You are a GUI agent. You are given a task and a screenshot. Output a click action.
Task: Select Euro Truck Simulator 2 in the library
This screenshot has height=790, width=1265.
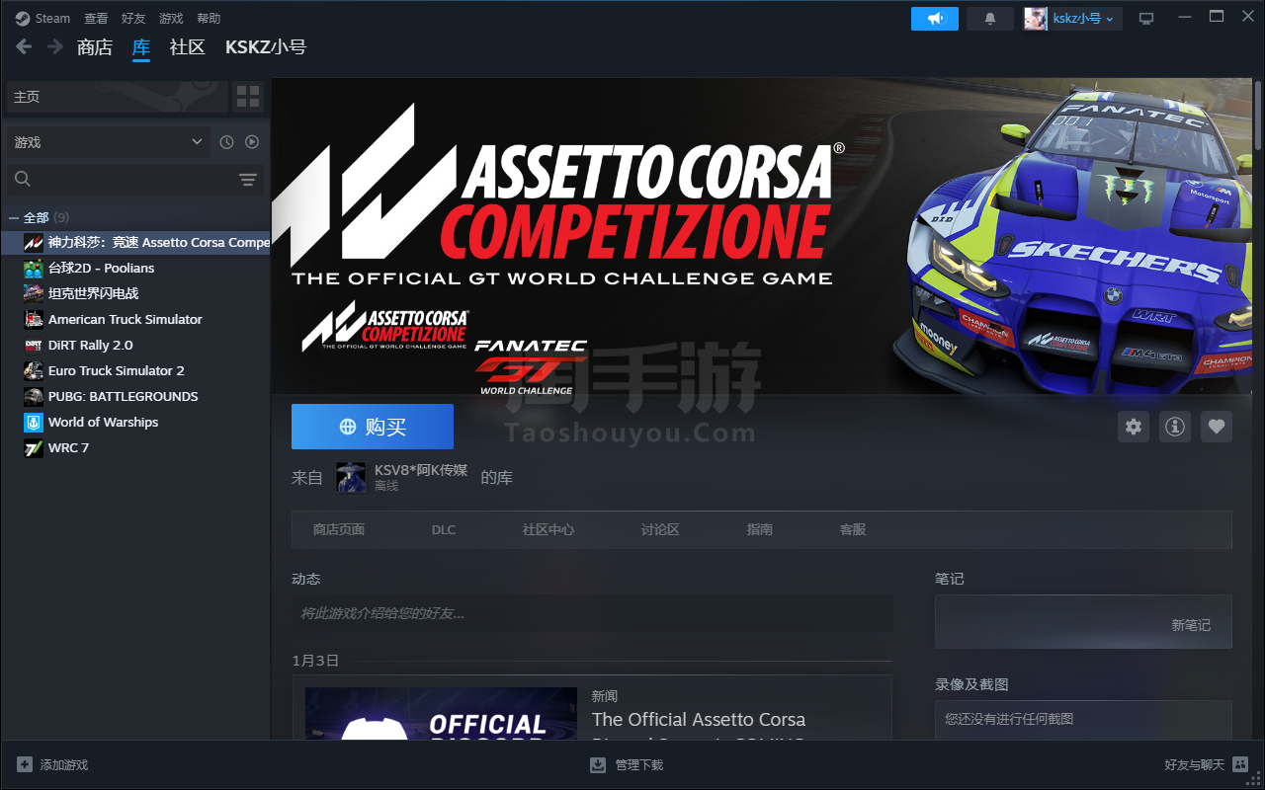135,370
